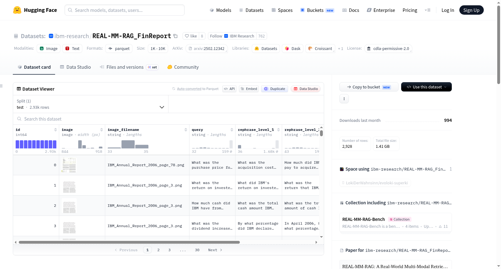
Task: Click the Hugging Face logo
Action: tap(35, 10)
